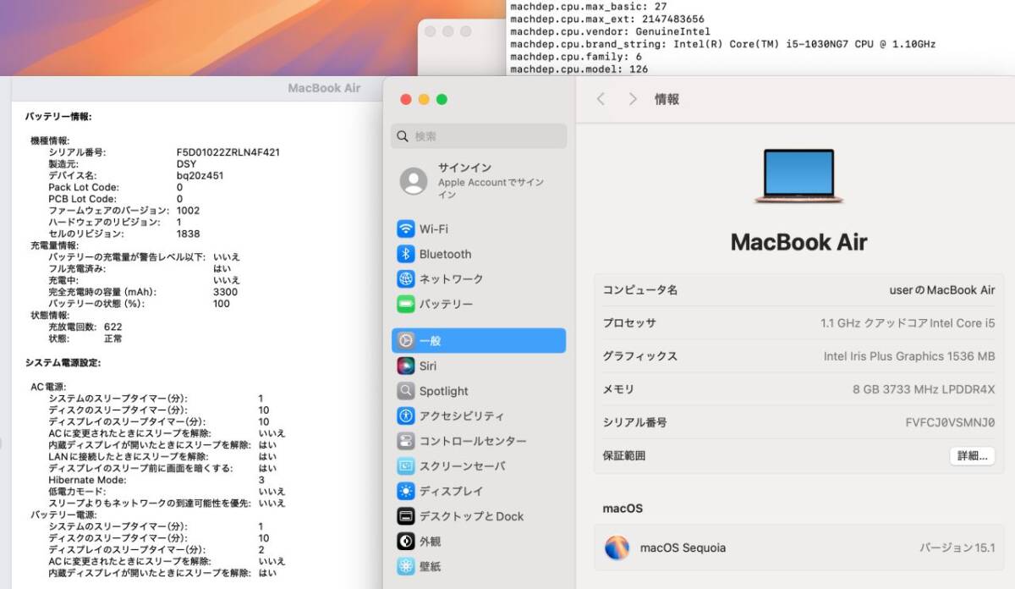This screenshot has width=1015, height=589.
Task: Go forward with the right chevron
Action: click(x=633, y=99)
